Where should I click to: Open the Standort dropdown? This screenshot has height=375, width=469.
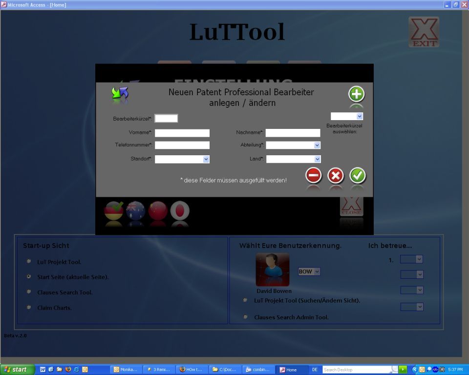point(206,159)
